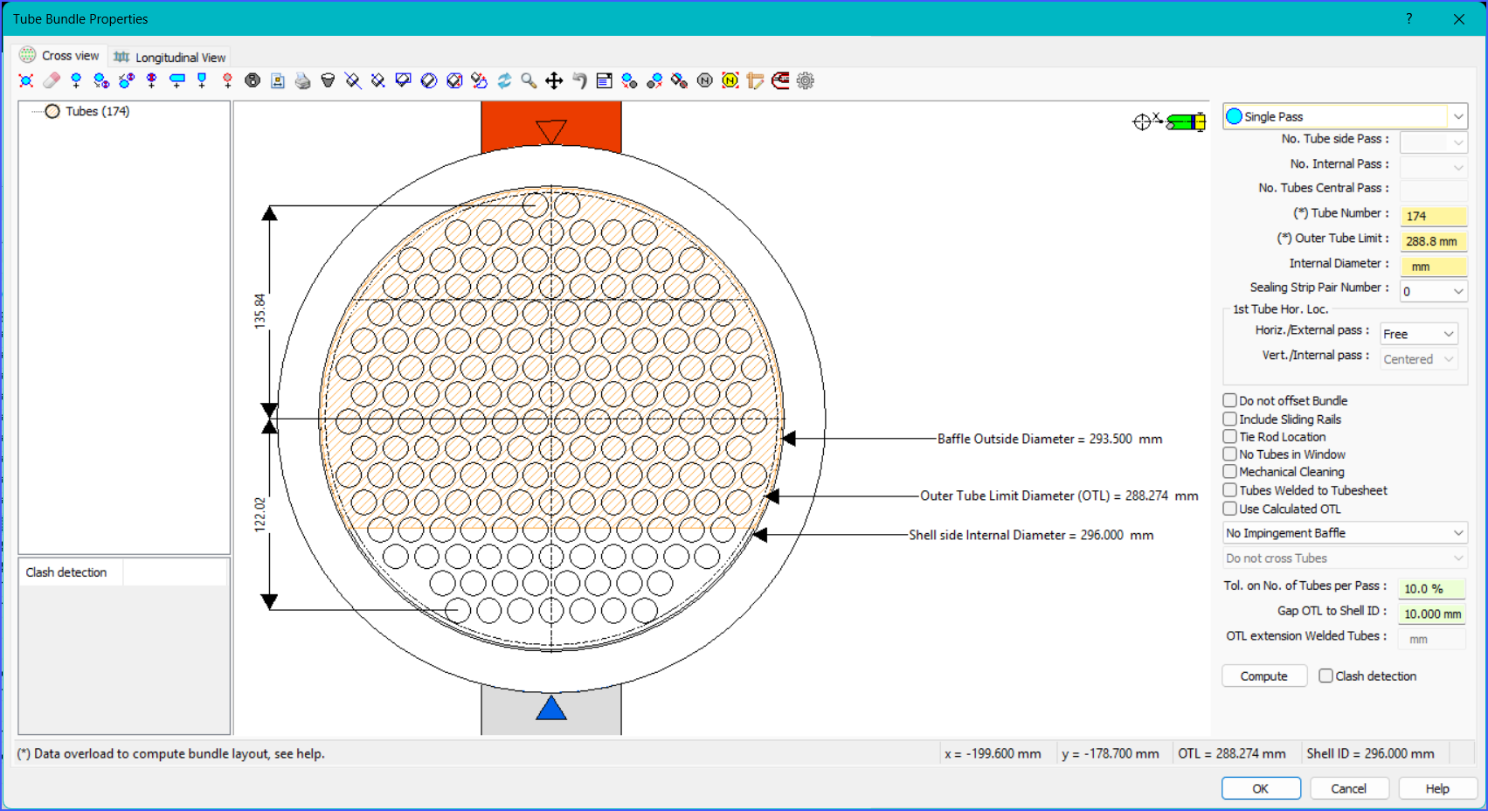This screenshot has width=1488, height=811.
Task: Click the printer icon in toolbar
Action: [302, 80]
